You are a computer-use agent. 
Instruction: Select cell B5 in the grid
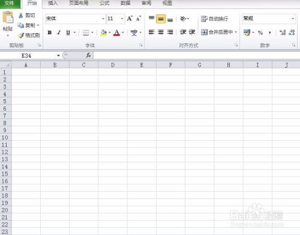(x=55, y=101)
